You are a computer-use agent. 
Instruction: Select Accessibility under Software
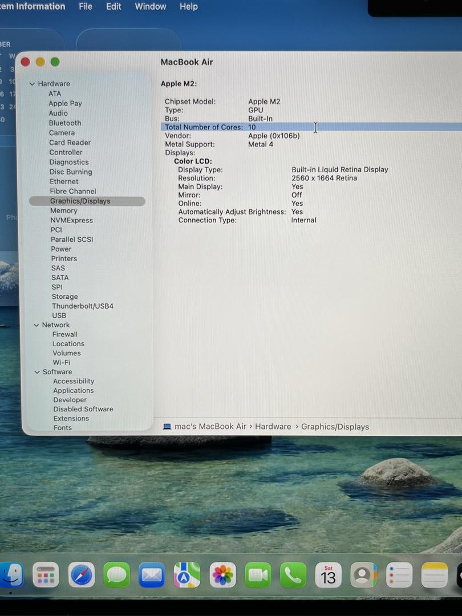(x=74, y=381)
